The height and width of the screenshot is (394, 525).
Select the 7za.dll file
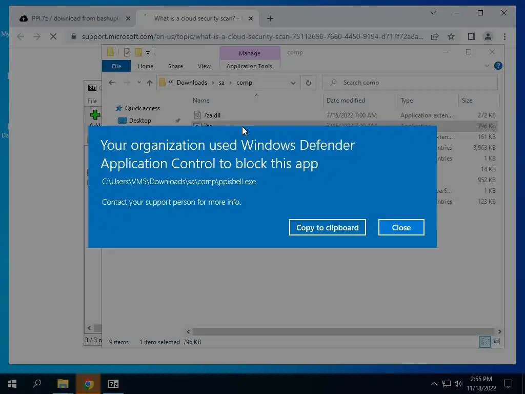[212, 115]
